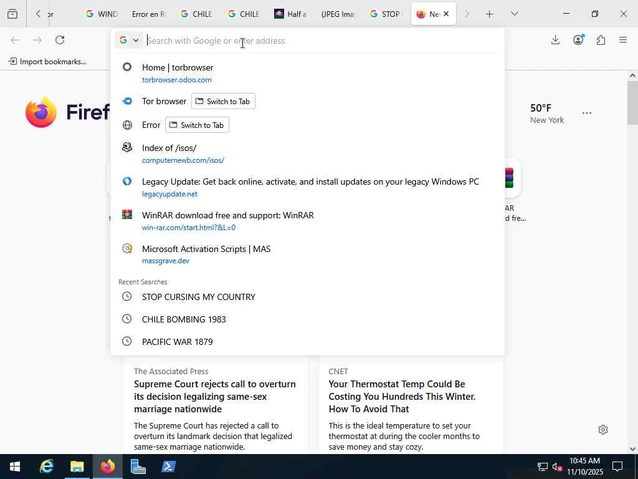The width and height of the screenshot is (638, 479).
Task: Open Home | torbrowser suggestion
Action: pos(308,73)
